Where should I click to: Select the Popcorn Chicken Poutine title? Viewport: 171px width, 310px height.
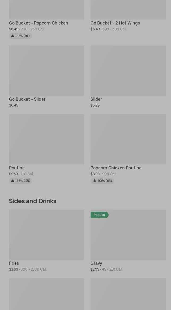pyautogui.click(x=116, y=168)
